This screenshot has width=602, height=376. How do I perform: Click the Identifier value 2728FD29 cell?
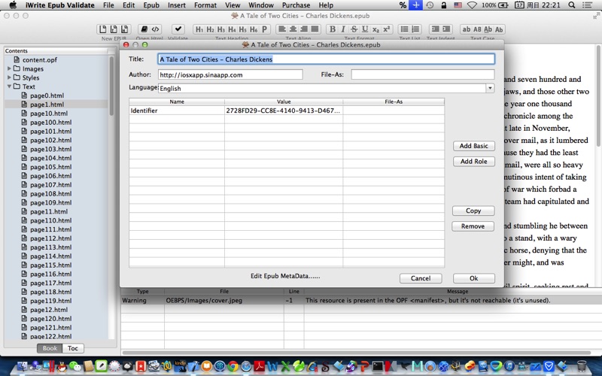tap(283, 111)
